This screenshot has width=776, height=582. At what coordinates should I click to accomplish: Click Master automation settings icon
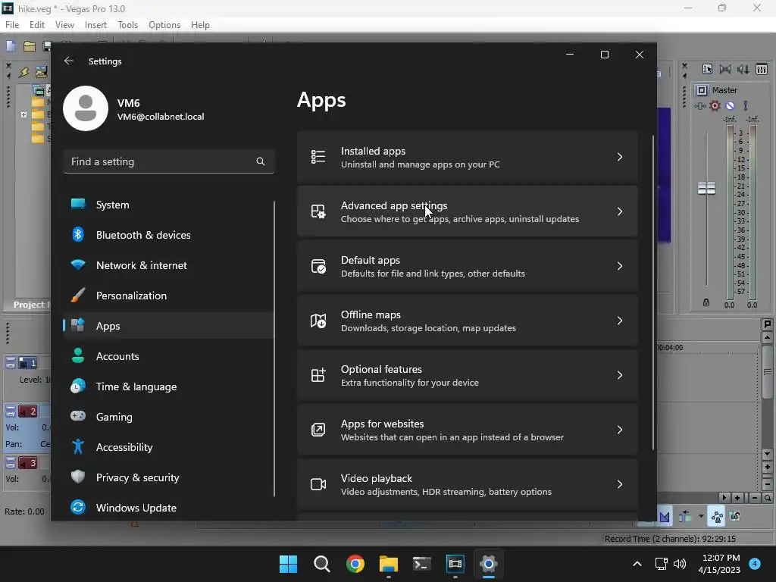pyautogui.click(x=699, y=105)
